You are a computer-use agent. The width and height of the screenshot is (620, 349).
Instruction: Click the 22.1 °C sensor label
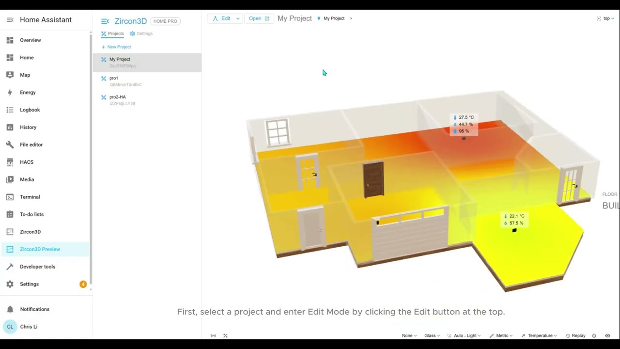(x=514, y=216)
